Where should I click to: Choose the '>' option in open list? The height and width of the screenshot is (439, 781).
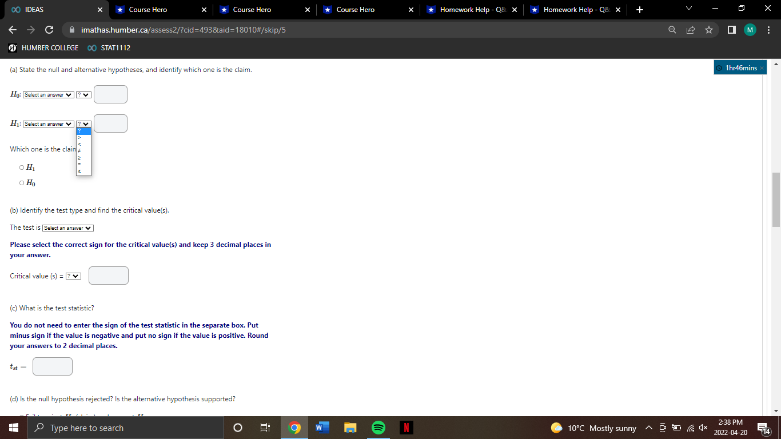click(x=83, y=137)
